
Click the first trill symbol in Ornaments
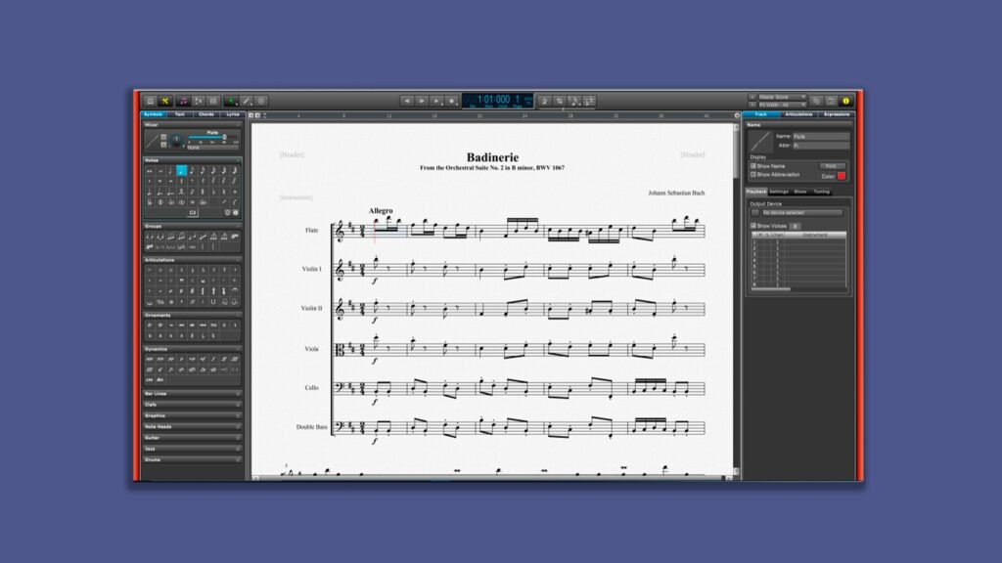coord(150,325)
